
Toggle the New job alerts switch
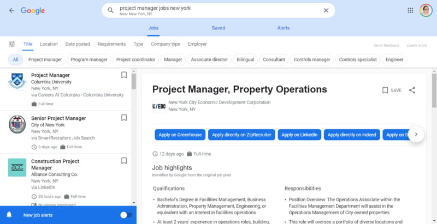click(x=126, y=215)
